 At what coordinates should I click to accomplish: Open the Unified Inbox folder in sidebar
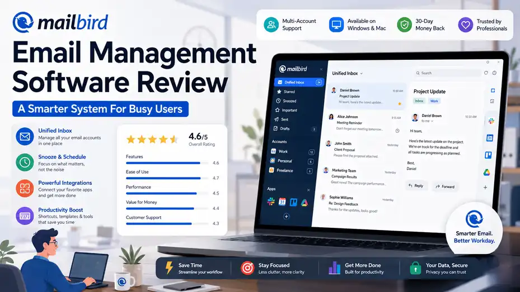[299, 82]
